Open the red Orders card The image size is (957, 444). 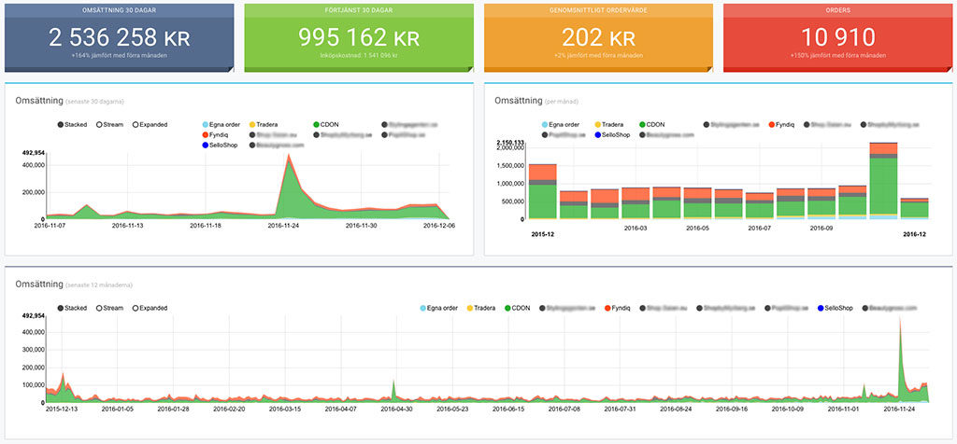point(838,37)
